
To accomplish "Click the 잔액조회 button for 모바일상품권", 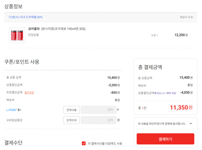I will [71, 120].
